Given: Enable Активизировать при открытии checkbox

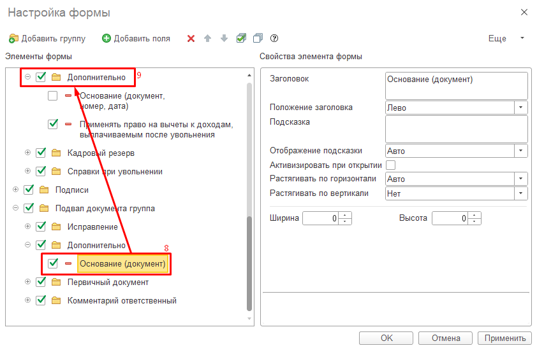Looking at the screenshot, I should click(391, 165).
